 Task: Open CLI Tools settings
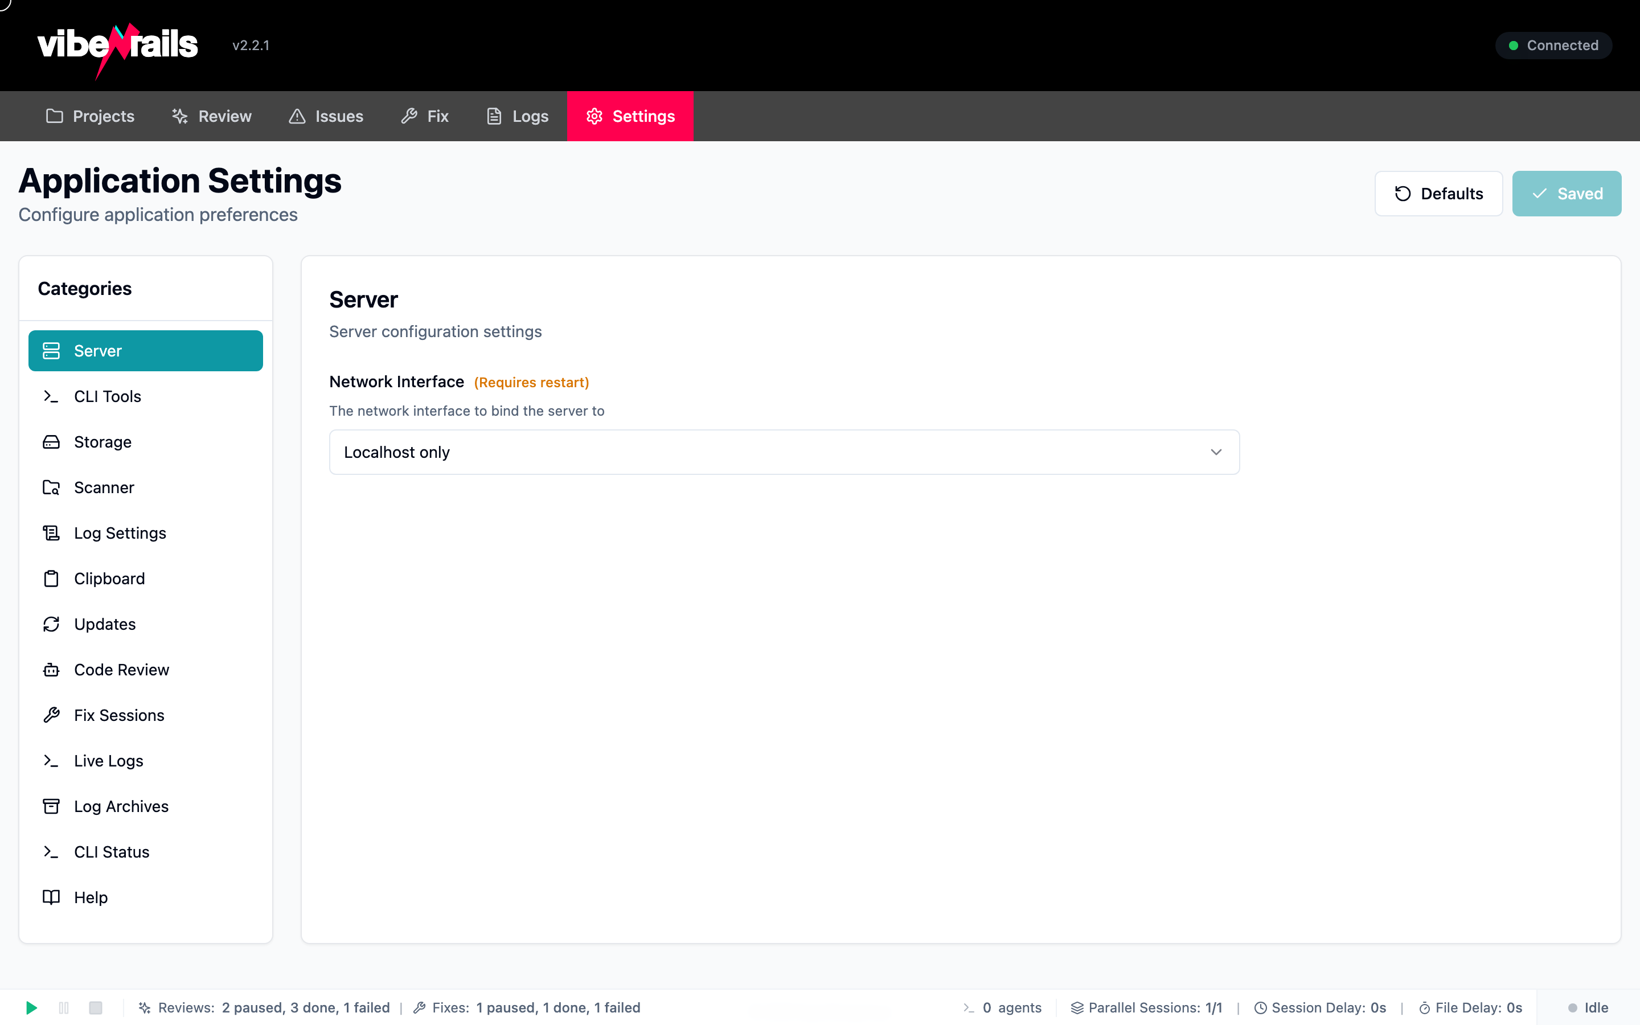(107, 396)
